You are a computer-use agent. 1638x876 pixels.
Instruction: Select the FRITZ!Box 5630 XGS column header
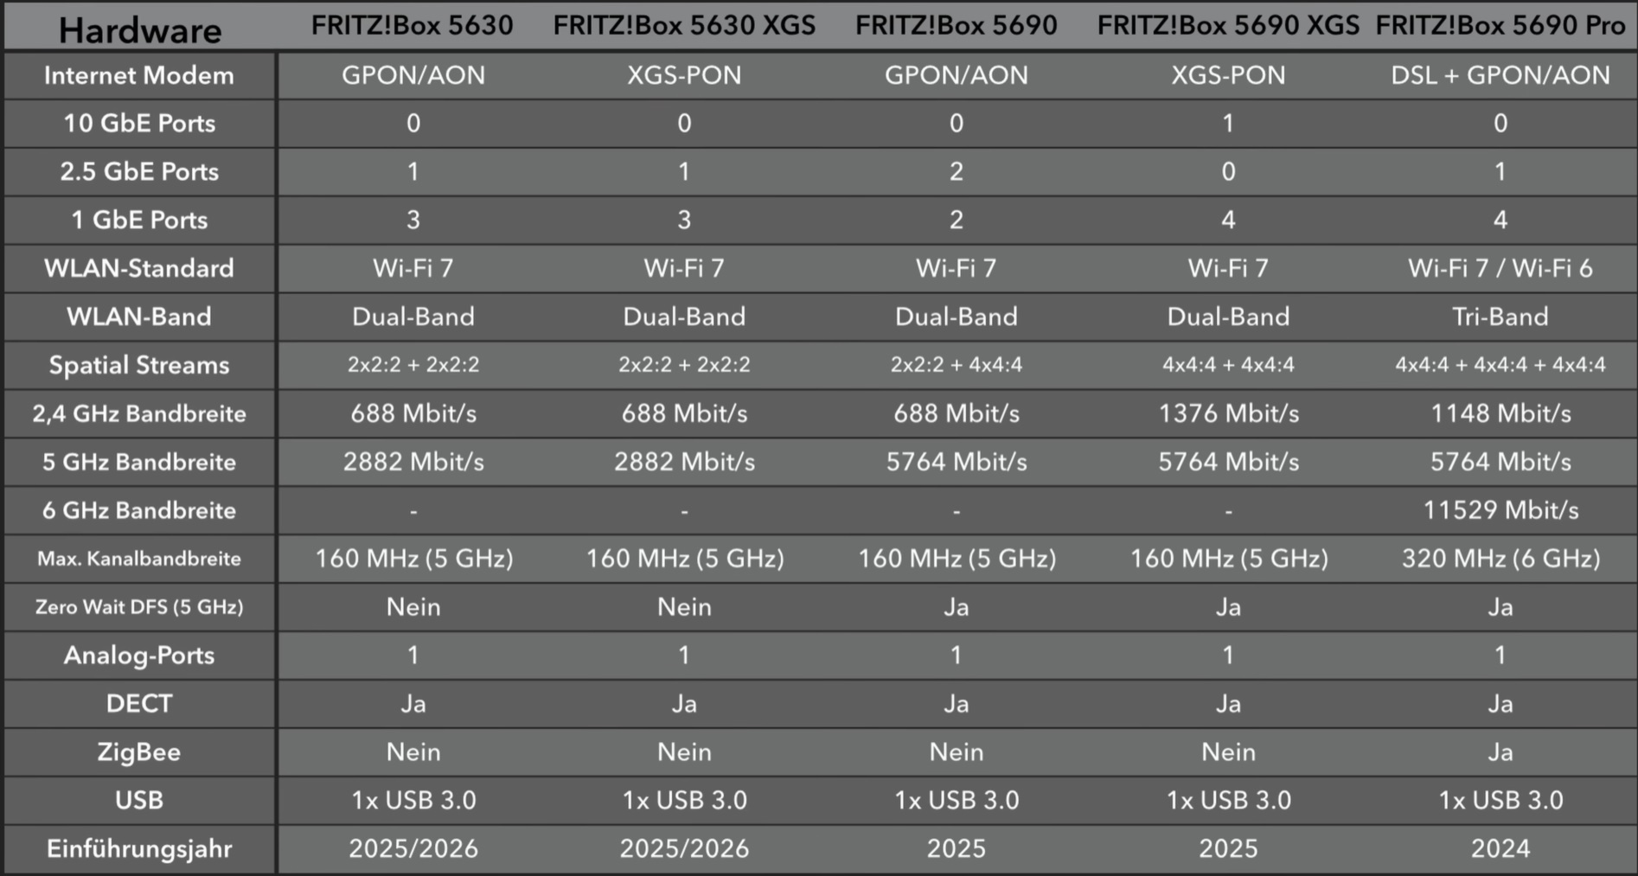click(684, 26)
